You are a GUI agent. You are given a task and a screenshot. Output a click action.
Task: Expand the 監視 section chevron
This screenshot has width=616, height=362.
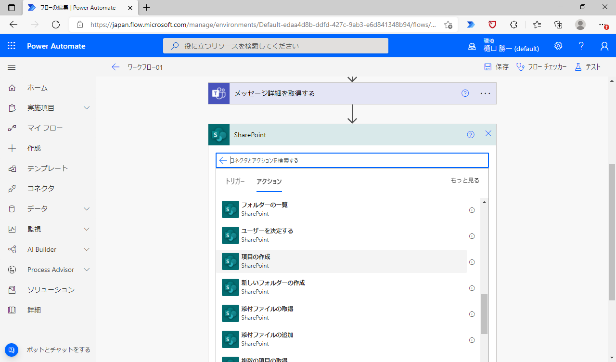[87, 229]
